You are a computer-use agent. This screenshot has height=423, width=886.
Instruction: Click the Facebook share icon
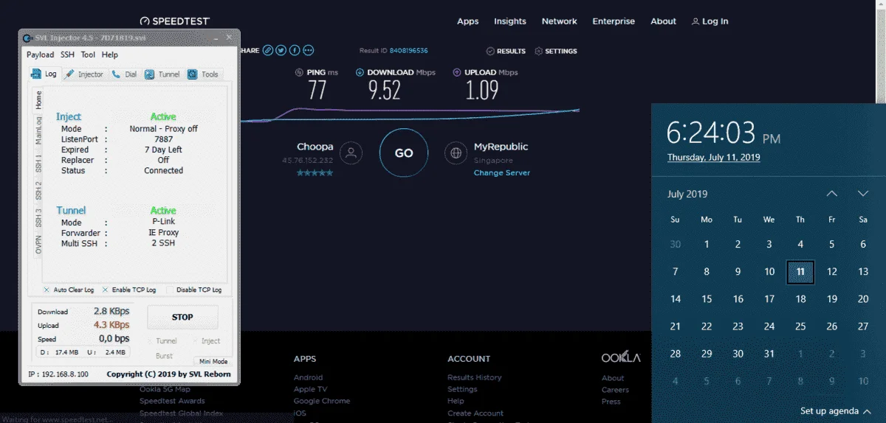point(295,50)
